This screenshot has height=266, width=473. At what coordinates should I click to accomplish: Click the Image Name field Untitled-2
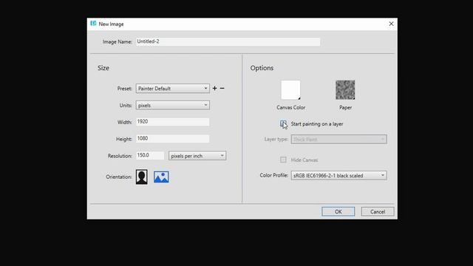coord(228,41)
